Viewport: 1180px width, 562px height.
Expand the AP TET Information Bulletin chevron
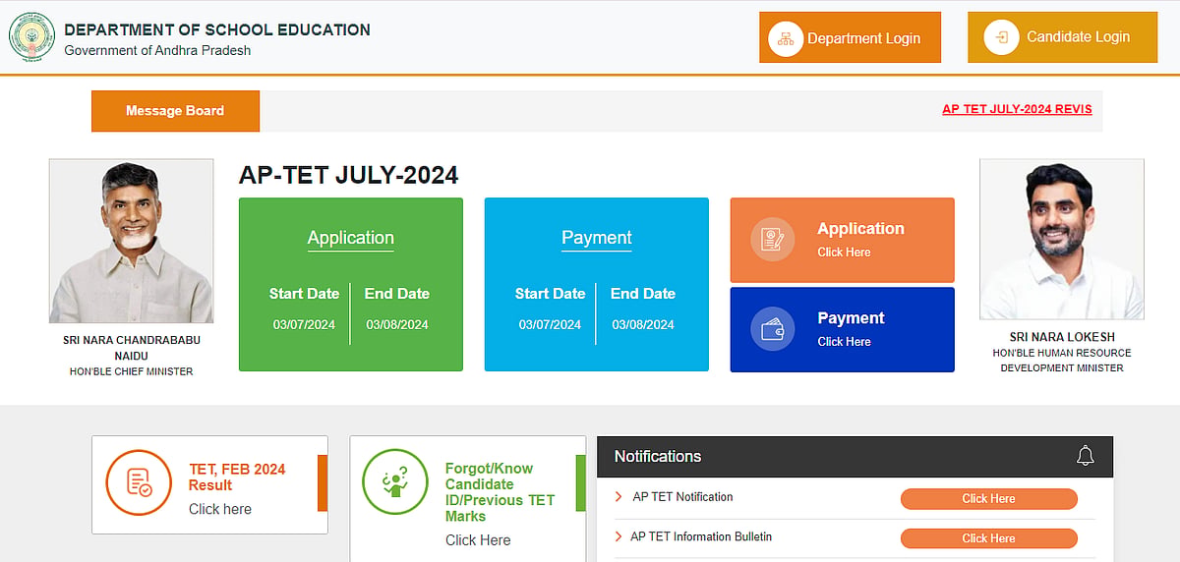pyautogui.click(x=619, y=536)
